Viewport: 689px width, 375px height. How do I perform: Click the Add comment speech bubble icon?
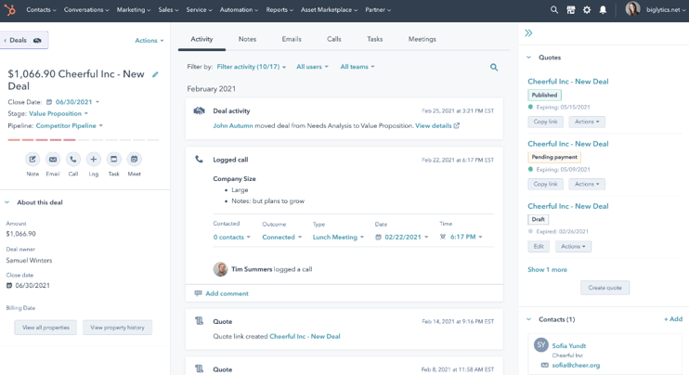[198, 293]
